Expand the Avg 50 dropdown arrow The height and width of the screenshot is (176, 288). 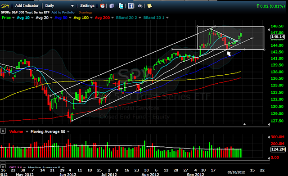coord(70,18)
